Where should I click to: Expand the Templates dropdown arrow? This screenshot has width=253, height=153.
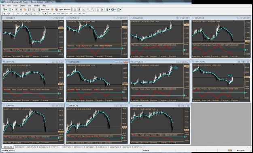tap(121, 10)
